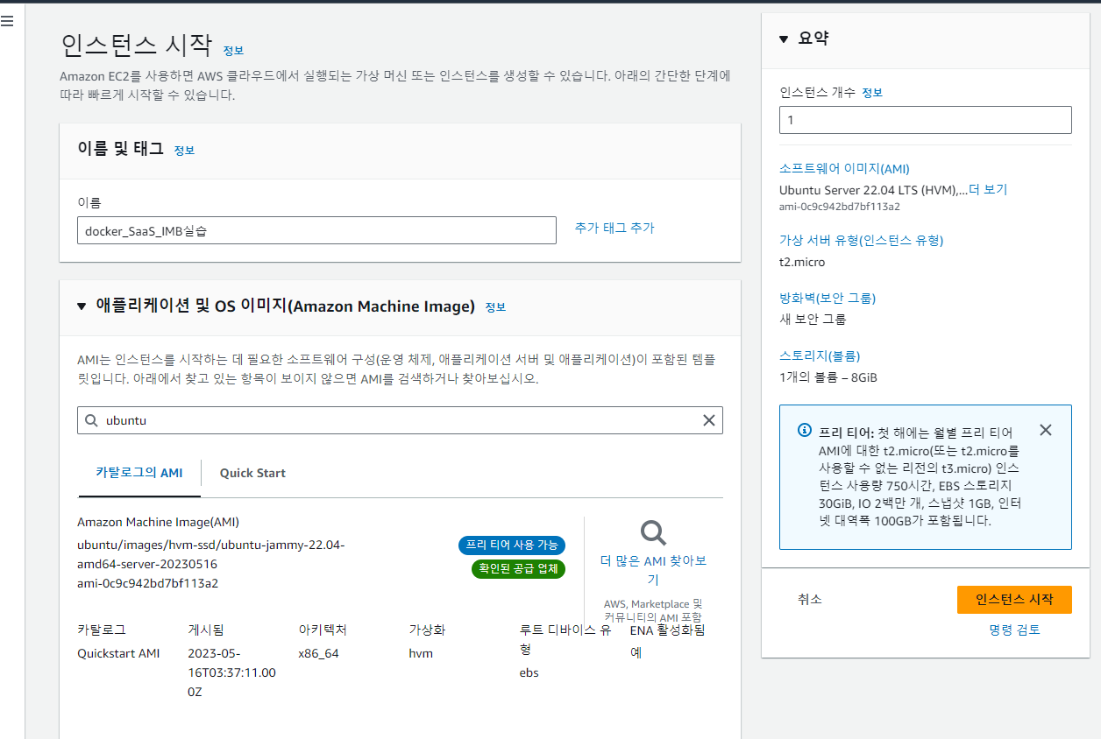Dismiss the free tier info box
The width and height of the screenshot is (1101, 739).
(1045, 430)
